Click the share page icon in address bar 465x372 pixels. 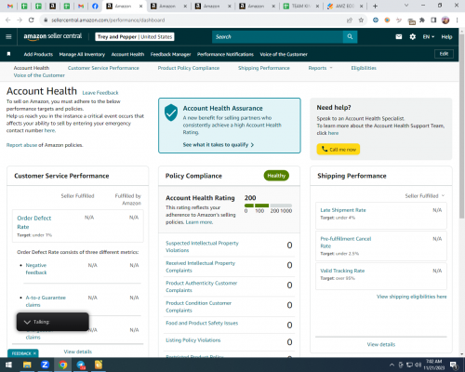point(350,20)
